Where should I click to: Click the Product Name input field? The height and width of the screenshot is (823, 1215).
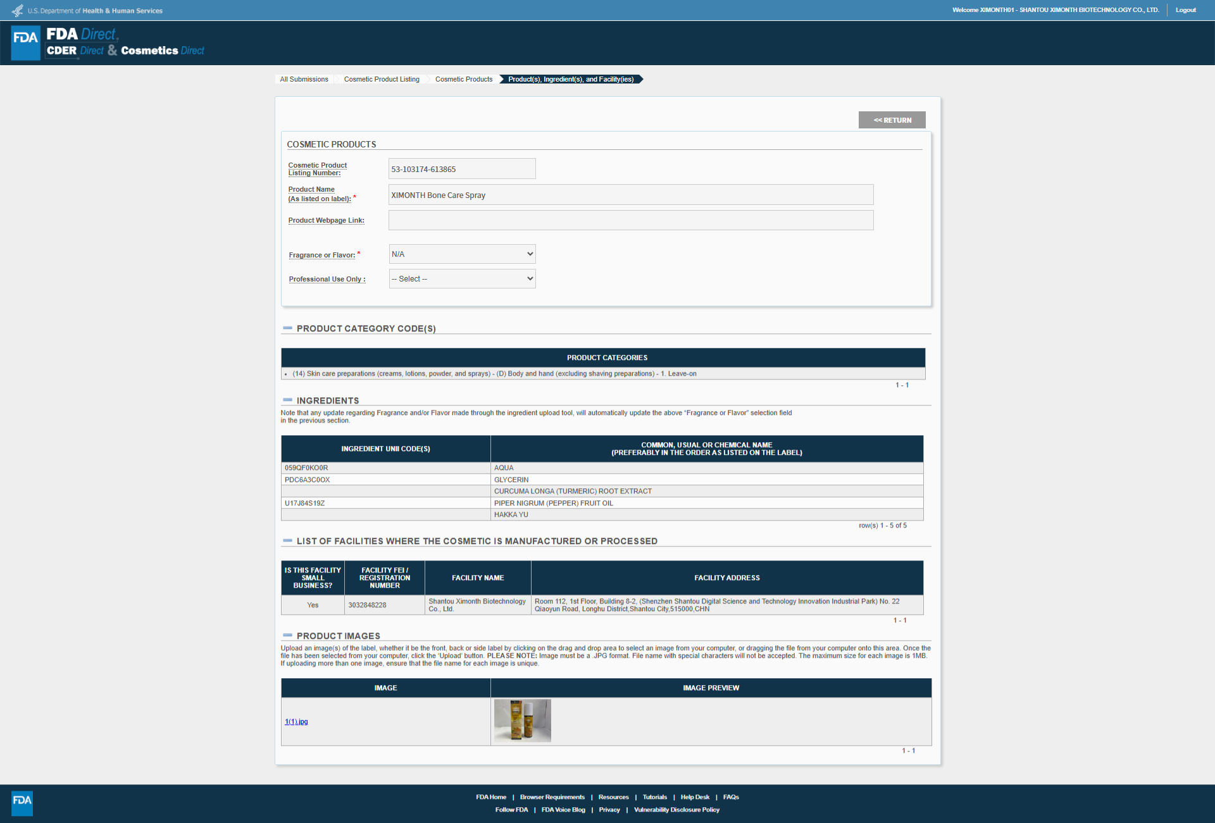click(x=631, y=195)
